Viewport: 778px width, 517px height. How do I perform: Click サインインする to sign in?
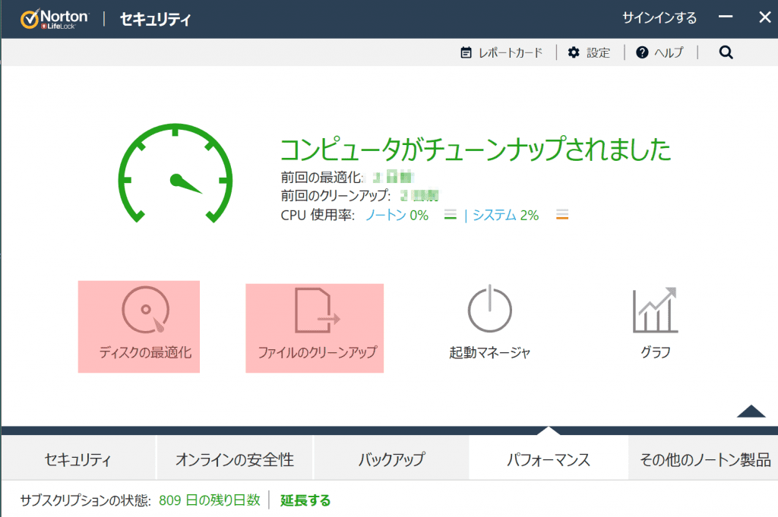click(x=659, y=18)
